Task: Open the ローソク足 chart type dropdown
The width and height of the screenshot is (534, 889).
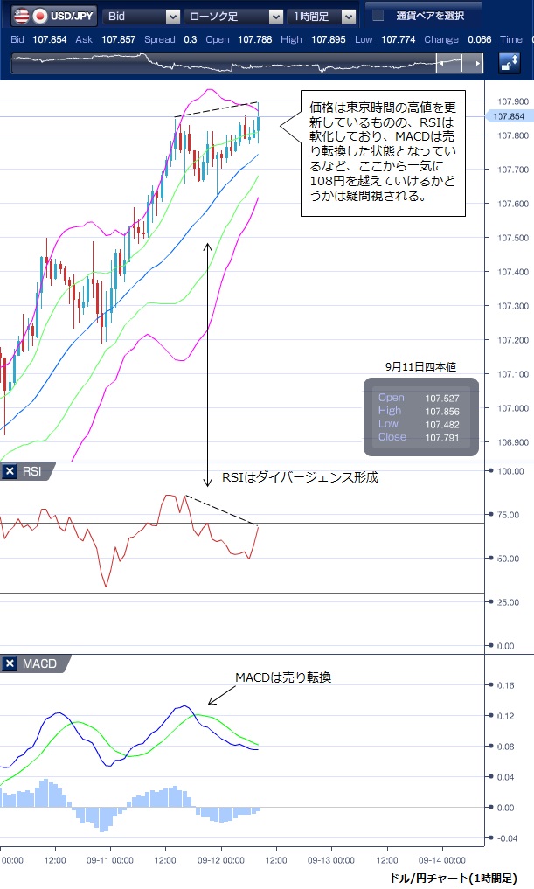Action: click(x=233, y=16)
